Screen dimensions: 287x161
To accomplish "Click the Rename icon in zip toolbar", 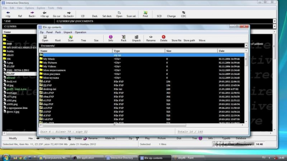I will (x=151, y=37).
